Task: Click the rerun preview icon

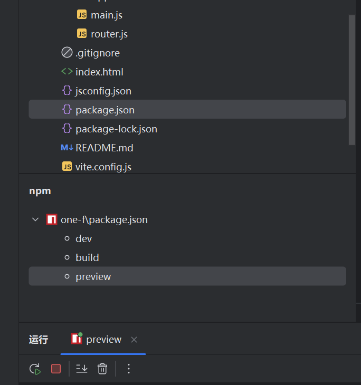Action: pyautogui.click(x=35, y=369)
